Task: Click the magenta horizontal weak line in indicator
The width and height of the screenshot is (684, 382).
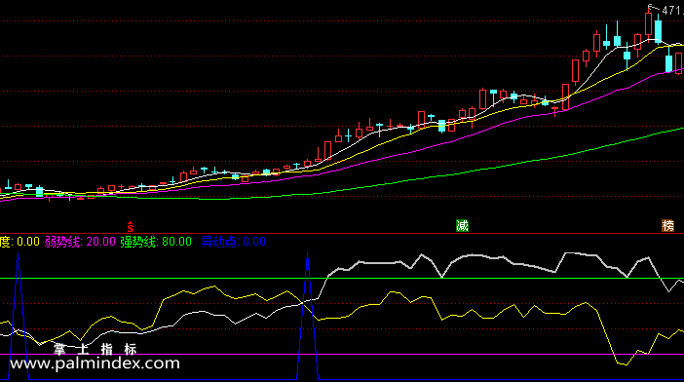Action: (342, 354)
